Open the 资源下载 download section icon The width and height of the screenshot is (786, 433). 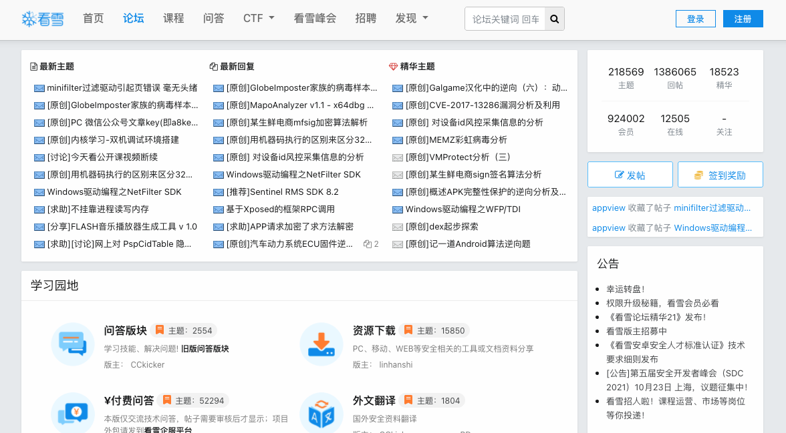pos(321,344)
